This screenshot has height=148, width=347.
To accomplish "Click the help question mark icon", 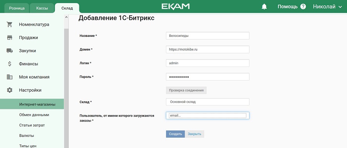I will point(303,7).
